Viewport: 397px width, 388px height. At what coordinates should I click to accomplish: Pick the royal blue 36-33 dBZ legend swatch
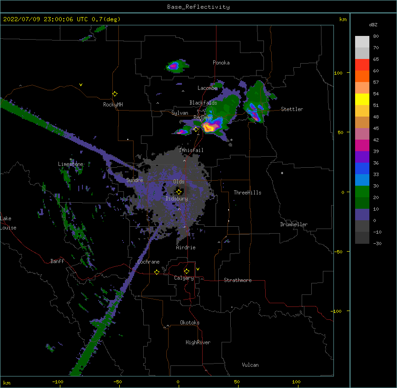(362, 168)
